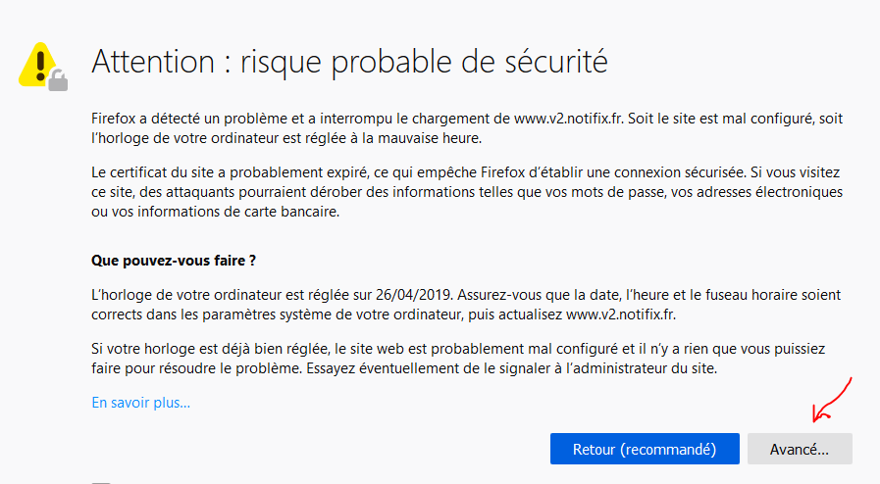
Task: Click the small grey padlock icon
Action: pos(59,80)
